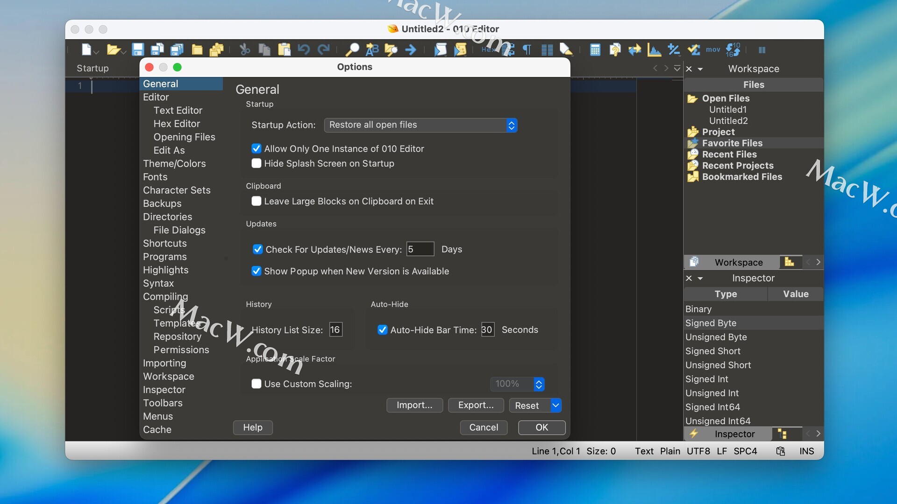This screenshot has height=504, width=897.
Task: Click the Copy toolbar icon
Action: [264, 49]
